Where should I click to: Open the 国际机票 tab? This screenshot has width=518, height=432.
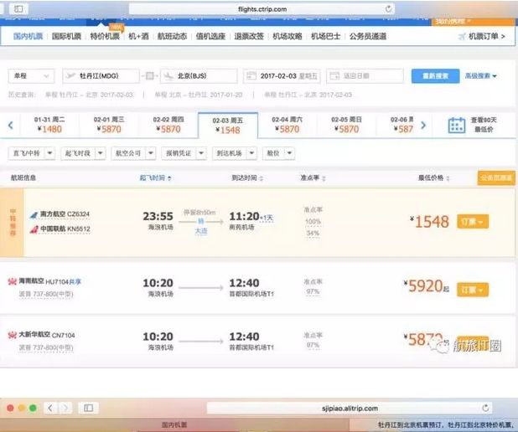tap(66, 36)
